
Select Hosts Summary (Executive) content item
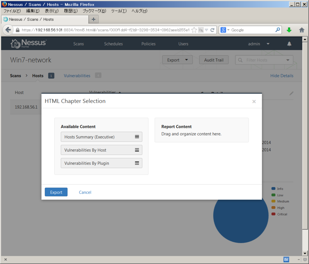pos(101,137)
